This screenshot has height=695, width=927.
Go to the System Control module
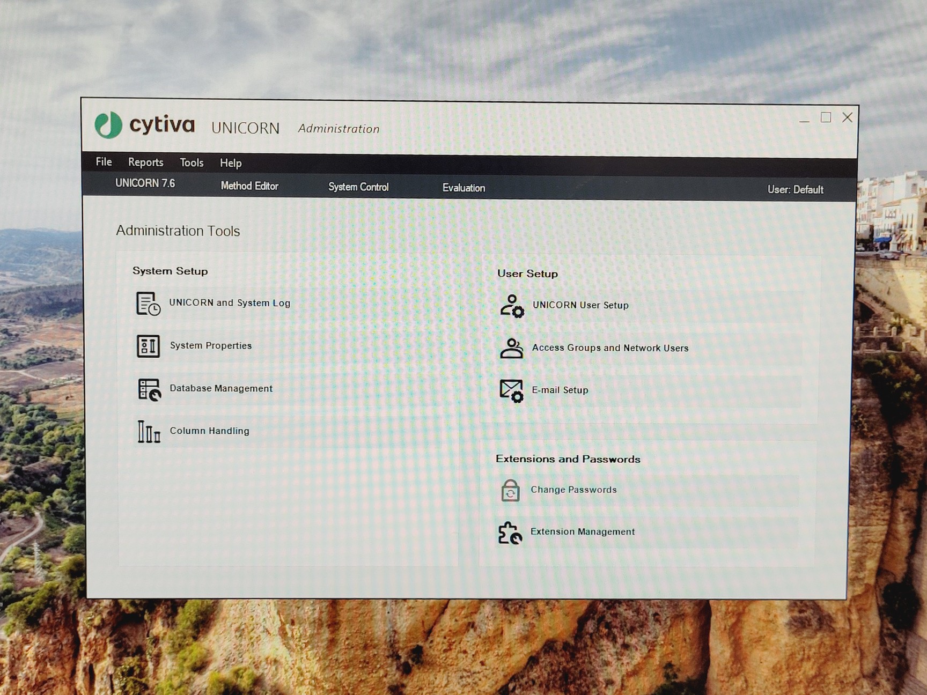point(358,187)
